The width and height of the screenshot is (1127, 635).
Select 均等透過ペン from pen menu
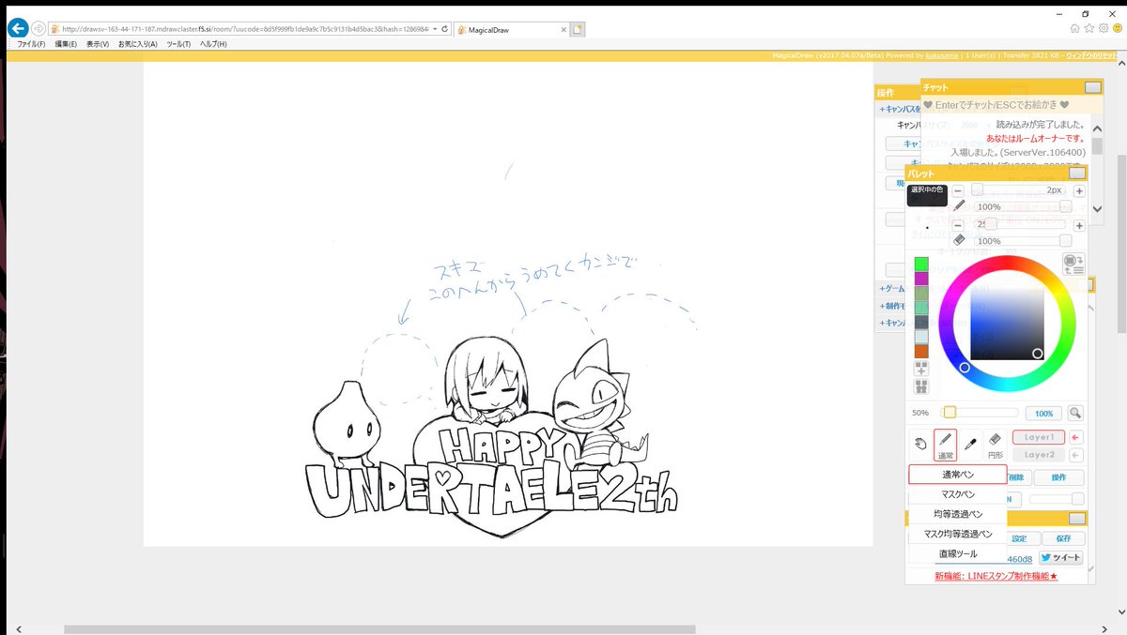(958, 514)
